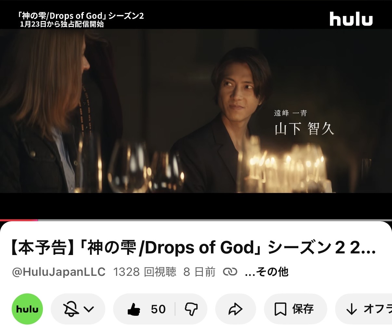Click the video overlay title text at top

pyautogui.click(x=81, y=19)
